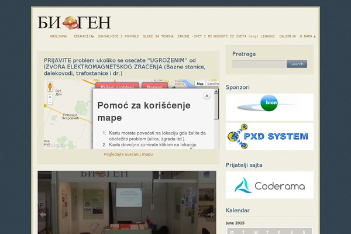Switch map to Map view
Screen dimensions: 351x234
[200, 84]
